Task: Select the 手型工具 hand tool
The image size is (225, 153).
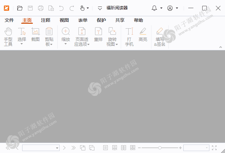Action: coord(8,37)
